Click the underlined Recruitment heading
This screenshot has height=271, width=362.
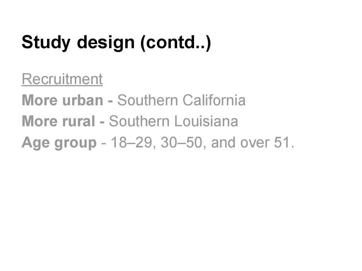[x=62, y=79]
